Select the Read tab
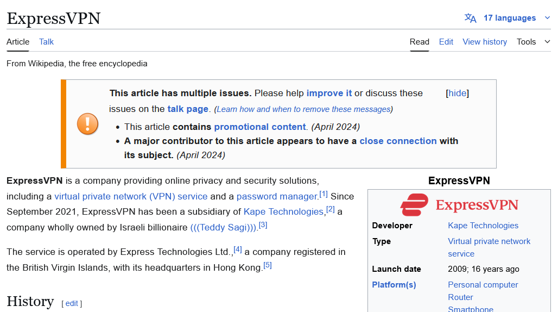The height and width of the screenshot is (312, 558). [x=419, y=42]
